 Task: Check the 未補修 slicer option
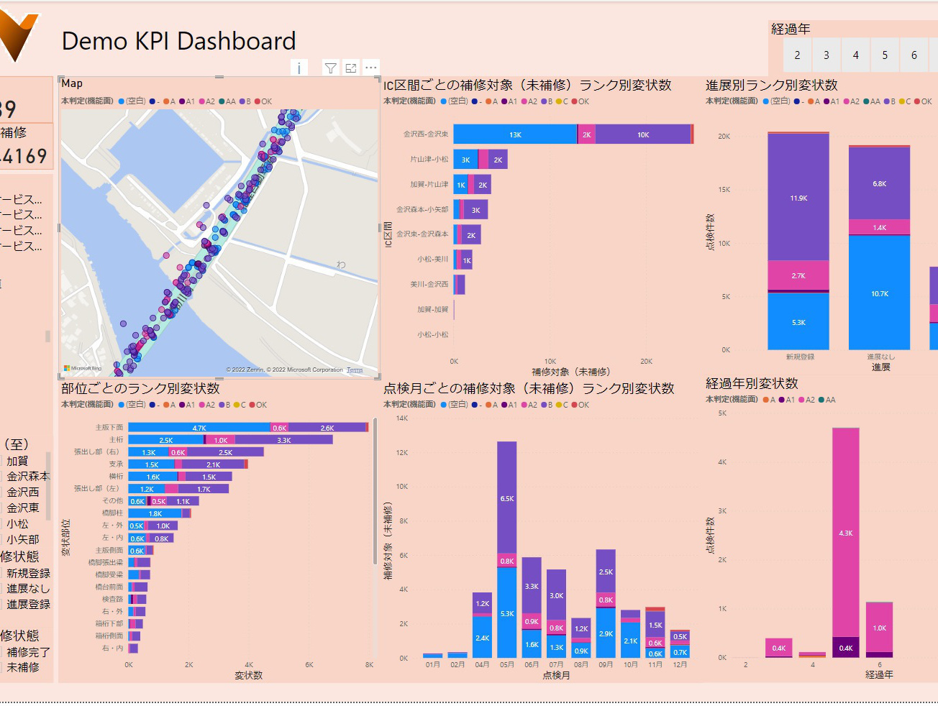(23, 667)
